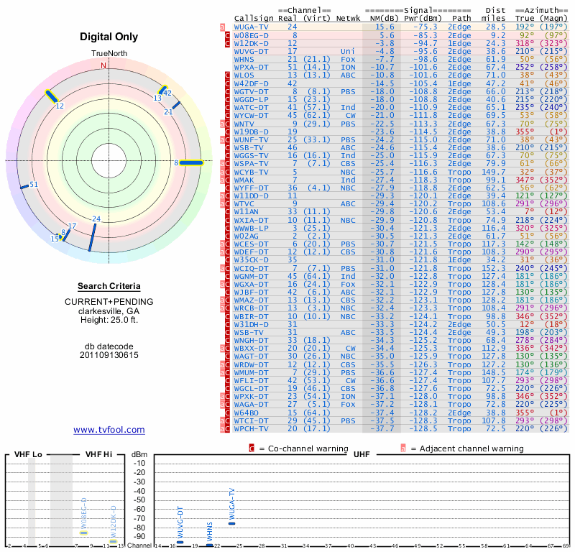This screenshot has width=575, height=552.
Task: Select the channel 12 marker on radar plot
Action: (52, 98)
